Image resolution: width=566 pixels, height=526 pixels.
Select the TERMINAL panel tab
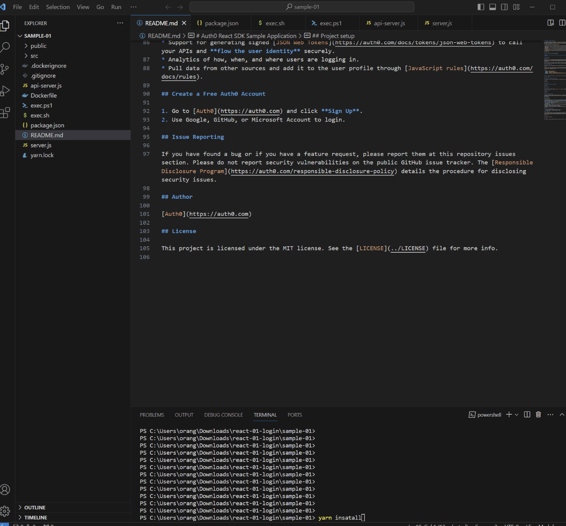(x=265, y=415)
